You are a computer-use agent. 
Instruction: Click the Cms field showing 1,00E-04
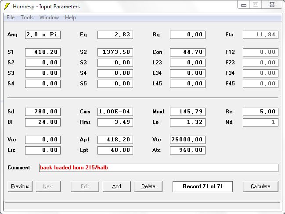[115, 112]
